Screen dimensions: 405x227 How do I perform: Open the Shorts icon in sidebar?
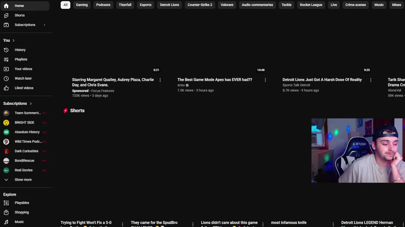[x=6, y=15]
